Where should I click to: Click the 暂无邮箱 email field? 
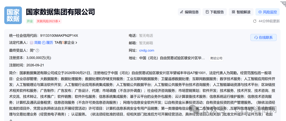click(x=146, y=43)
